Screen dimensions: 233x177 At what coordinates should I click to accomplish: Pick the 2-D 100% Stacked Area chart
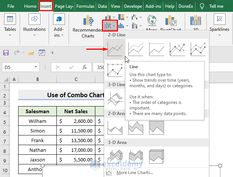(x=157, y=128)
